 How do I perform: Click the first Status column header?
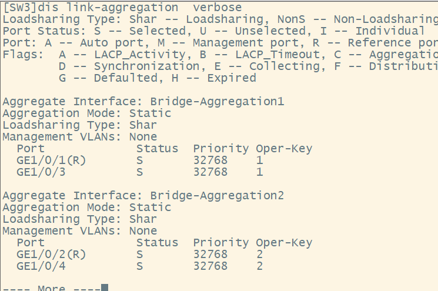[157, 148]
